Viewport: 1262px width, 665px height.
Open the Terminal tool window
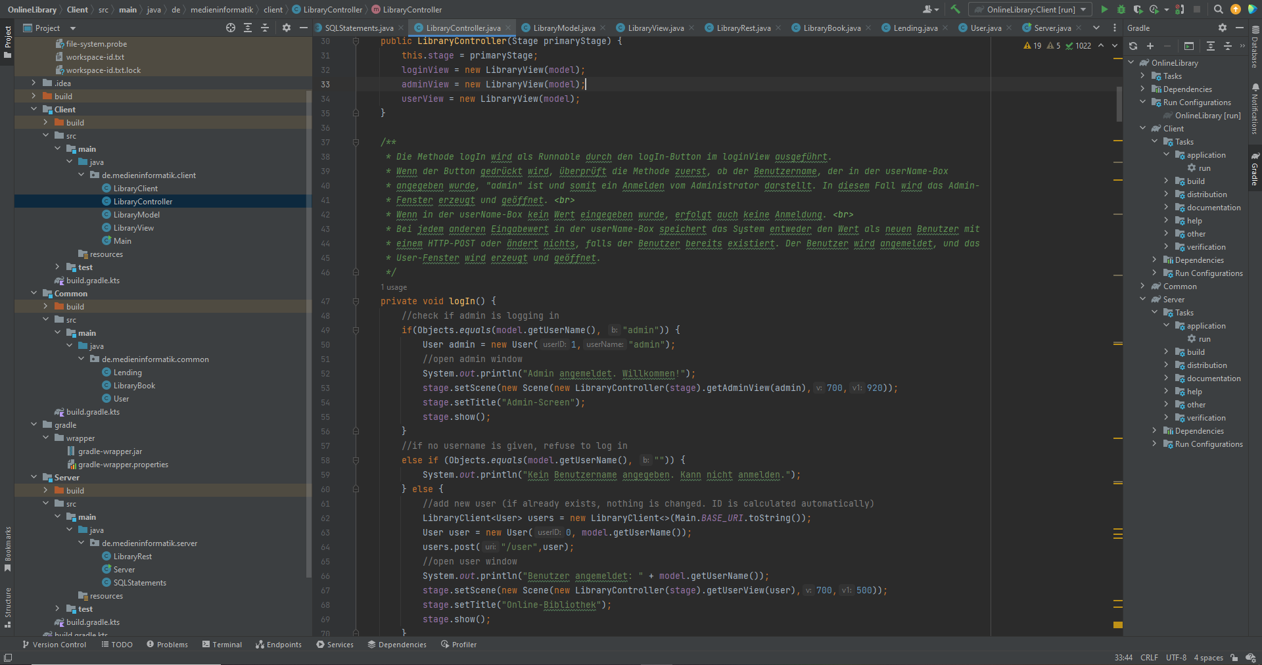(x=222, y=645)
